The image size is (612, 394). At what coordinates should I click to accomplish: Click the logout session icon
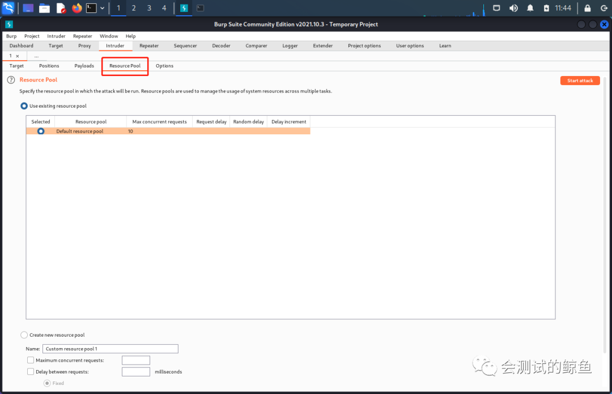pos(604,8)
